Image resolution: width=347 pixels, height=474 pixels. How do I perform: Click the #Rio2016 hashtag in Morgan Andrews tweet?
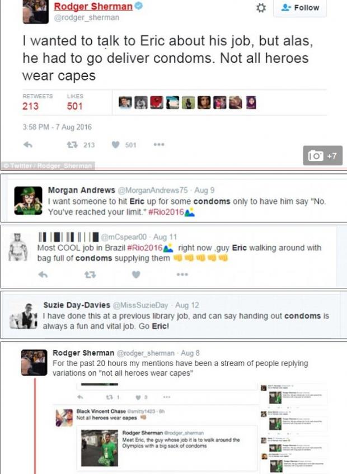(x=166, y=212)
